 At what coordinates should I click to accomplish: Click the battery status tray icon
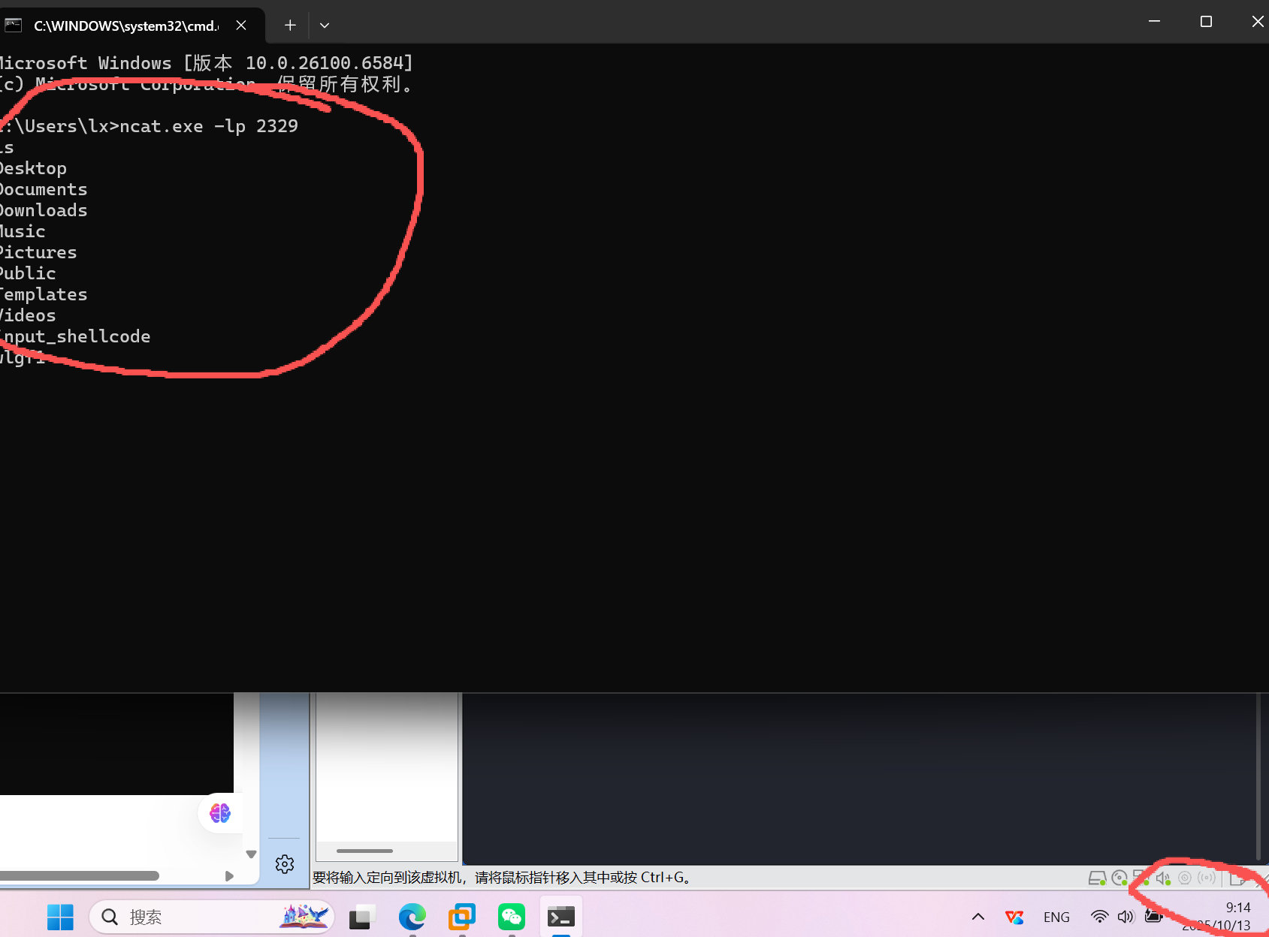(x=1153, y=916)
